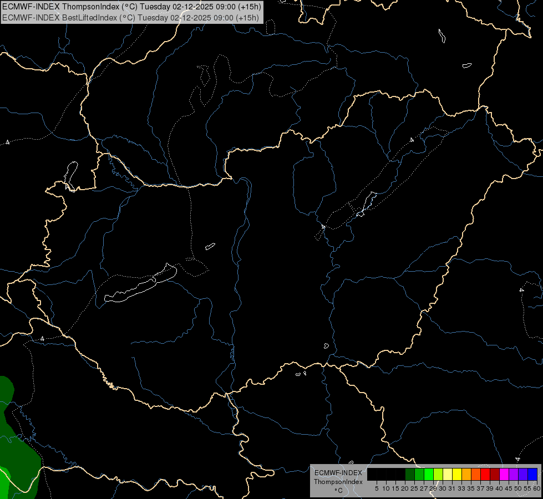Screen dimensions: 543x499
Task: Click legend tick value 20
Action: [405, 488]
